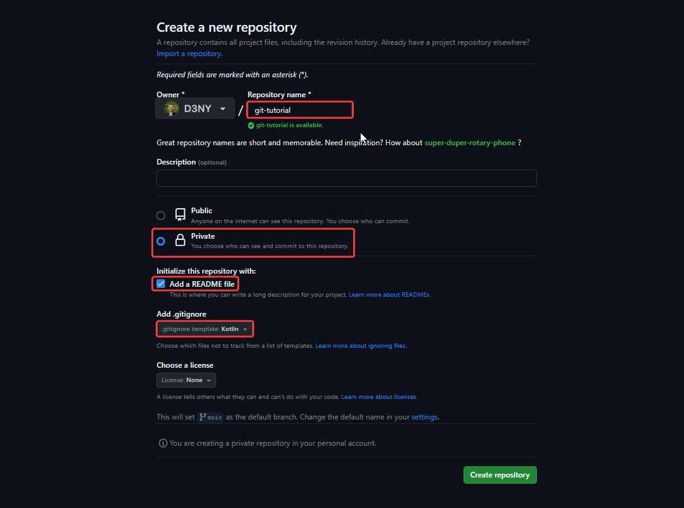Open the .gitignore template Kotlin dropdown
Image resolution: width=684 pixels, height=508 pixels.
click(205, 328)
